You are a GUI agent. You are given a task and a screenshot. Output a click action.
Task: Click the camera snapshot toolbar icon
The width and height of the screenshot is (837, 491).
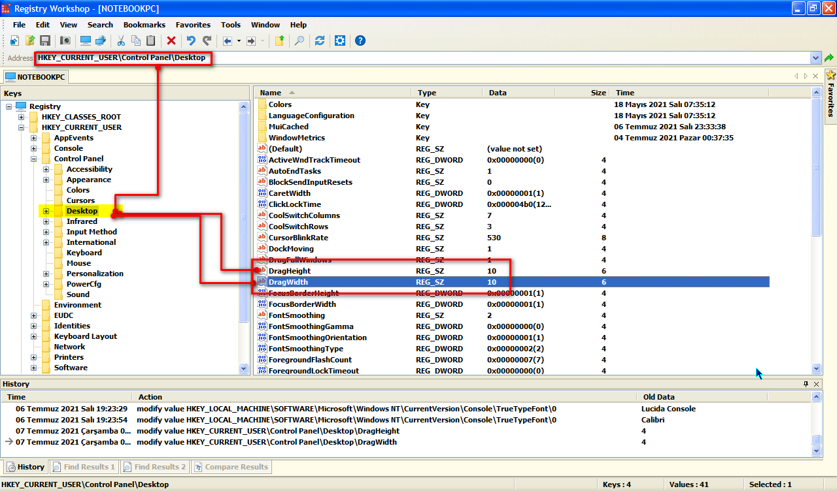point(65,40)
